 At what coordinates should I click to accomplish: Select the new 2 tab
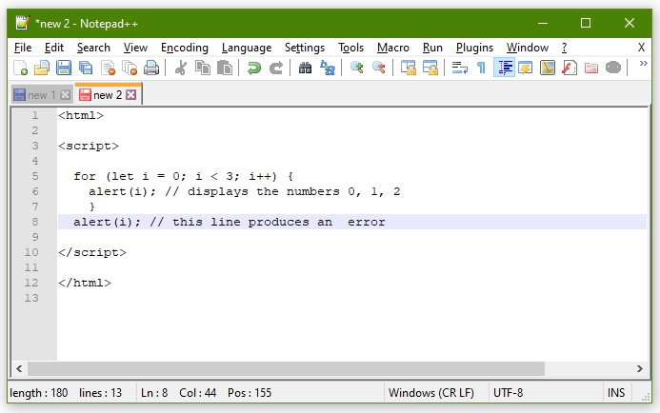click(108, 95)
